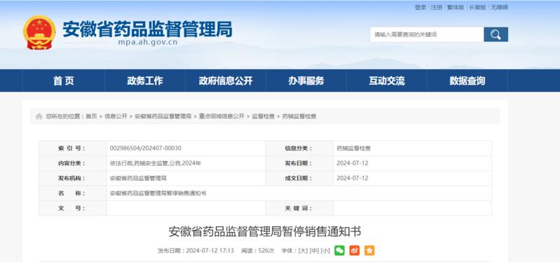Click 信息公开 in the breadcrumb
This screenshot has height=262, width=560.
pyautogui.click(x=116, y=116)
